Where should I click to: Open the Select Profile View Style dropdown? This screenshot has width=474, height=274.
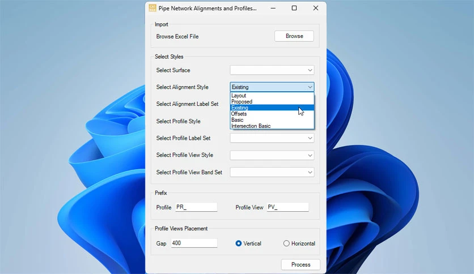[x=272, y=155]
